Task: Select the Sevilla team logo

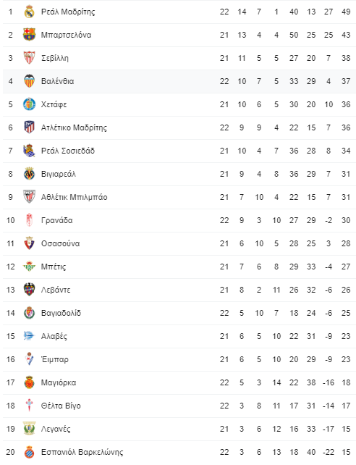Action: coord(29,58)
